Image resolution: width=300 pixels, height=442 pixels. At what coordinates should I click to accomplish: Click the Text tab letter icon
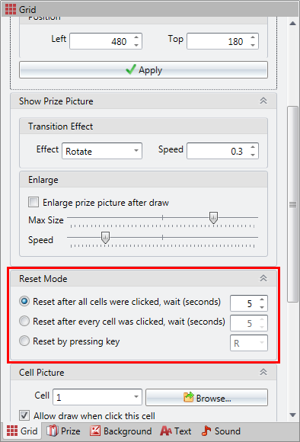click(x=166, y=431)
